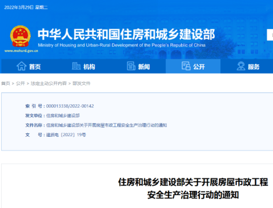The width and height of the screenshot is (273, 208).
Task: Open the 新闻 navigation tab
Action: [138, 66]
